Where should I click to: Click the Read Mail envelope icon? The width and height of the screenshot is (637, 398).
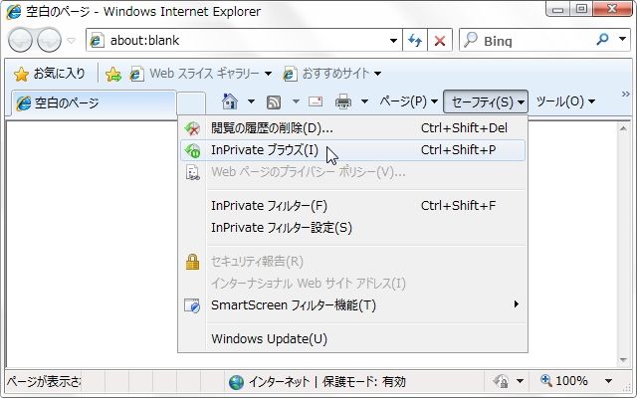coord(316,101)
